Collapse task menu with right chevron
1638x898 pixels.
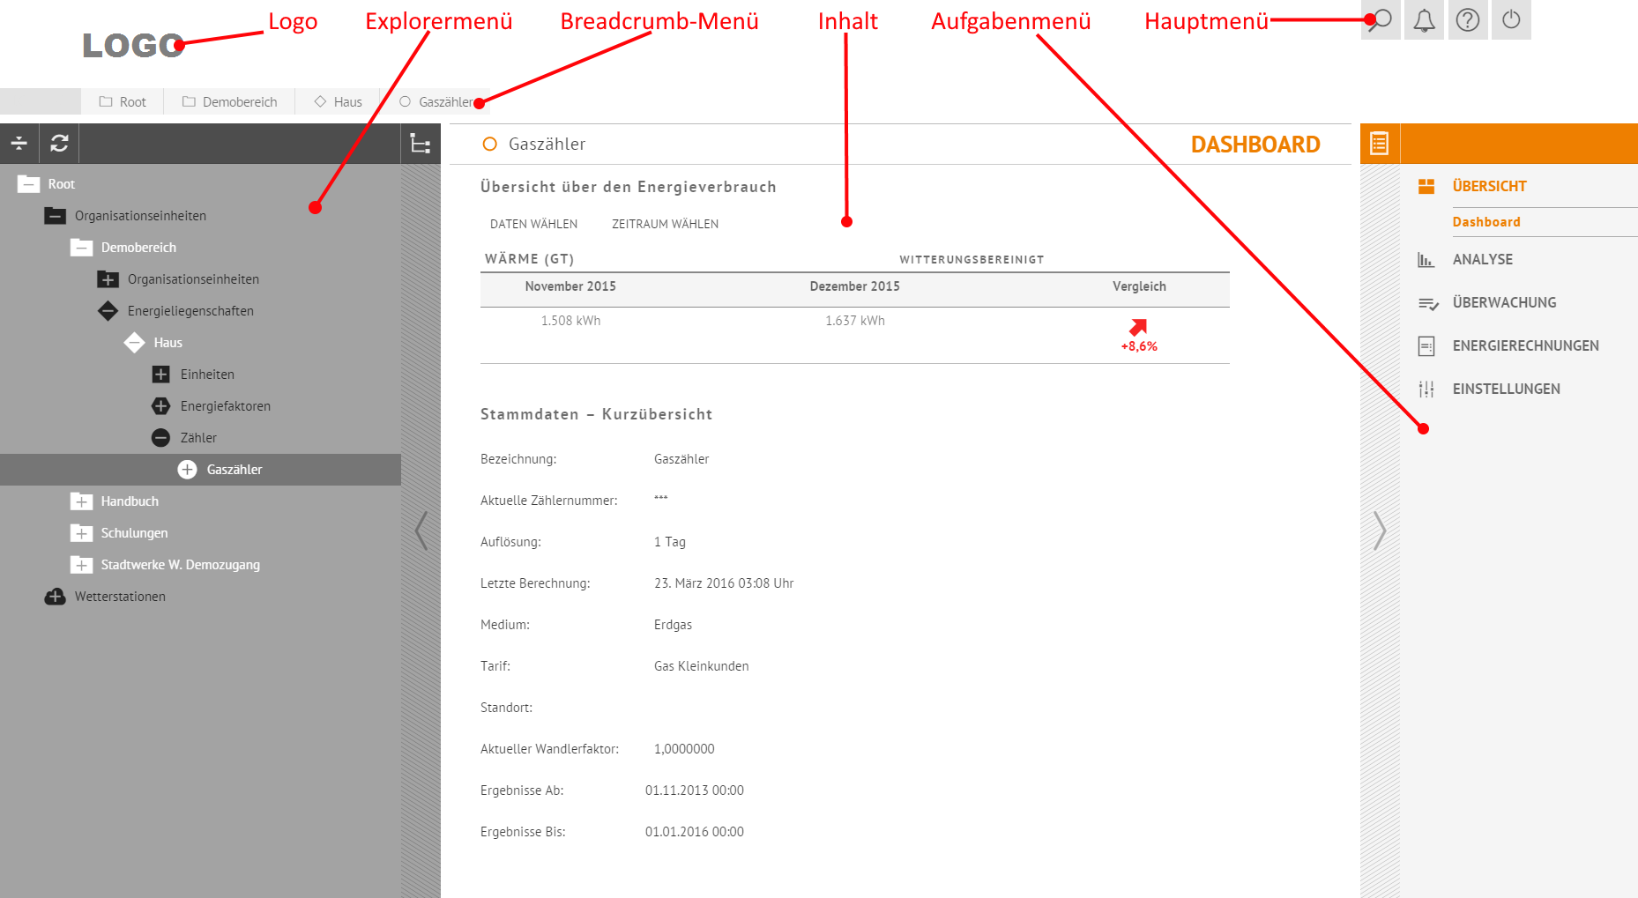click(1380, 531)
